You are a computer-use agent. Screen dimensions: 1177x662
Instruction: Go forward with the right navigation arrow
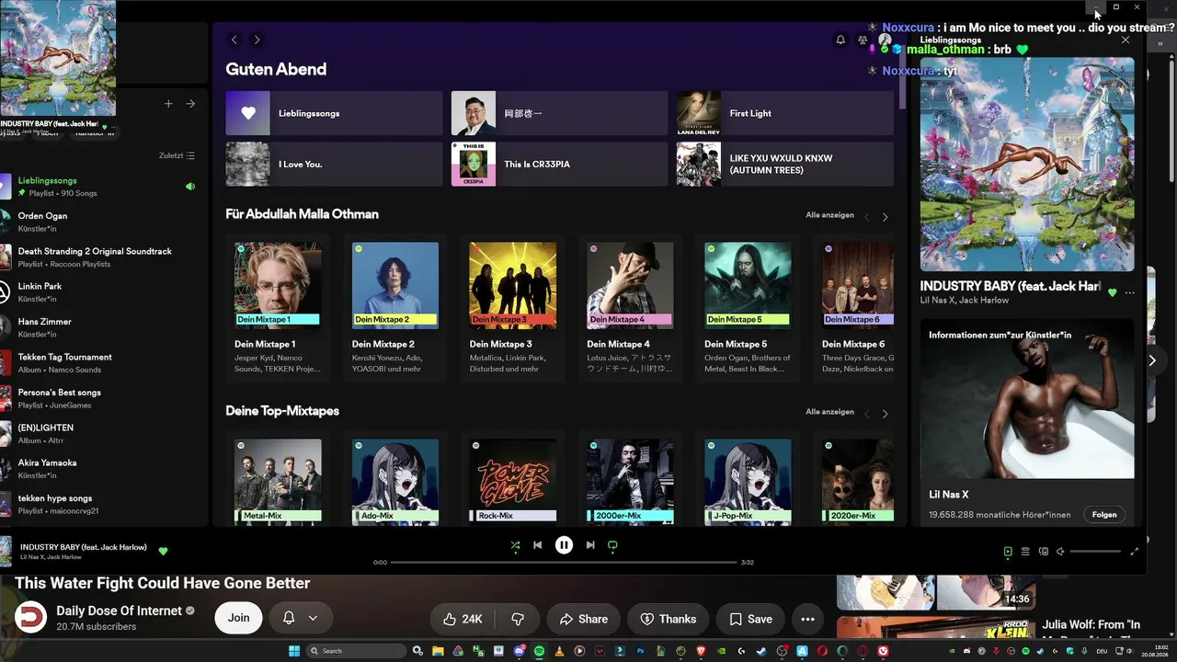coord(257,40)
